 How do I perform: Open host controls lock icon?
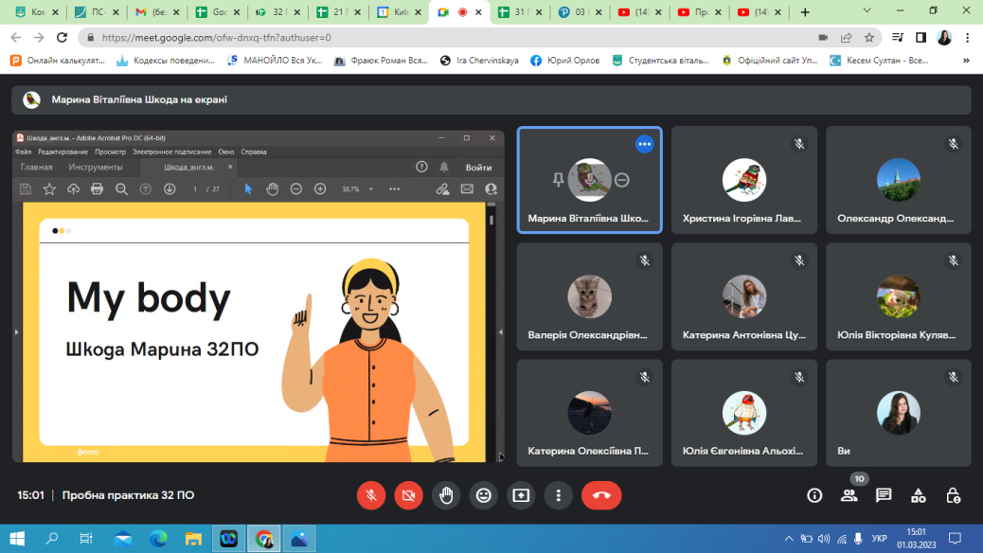(954, 495)
